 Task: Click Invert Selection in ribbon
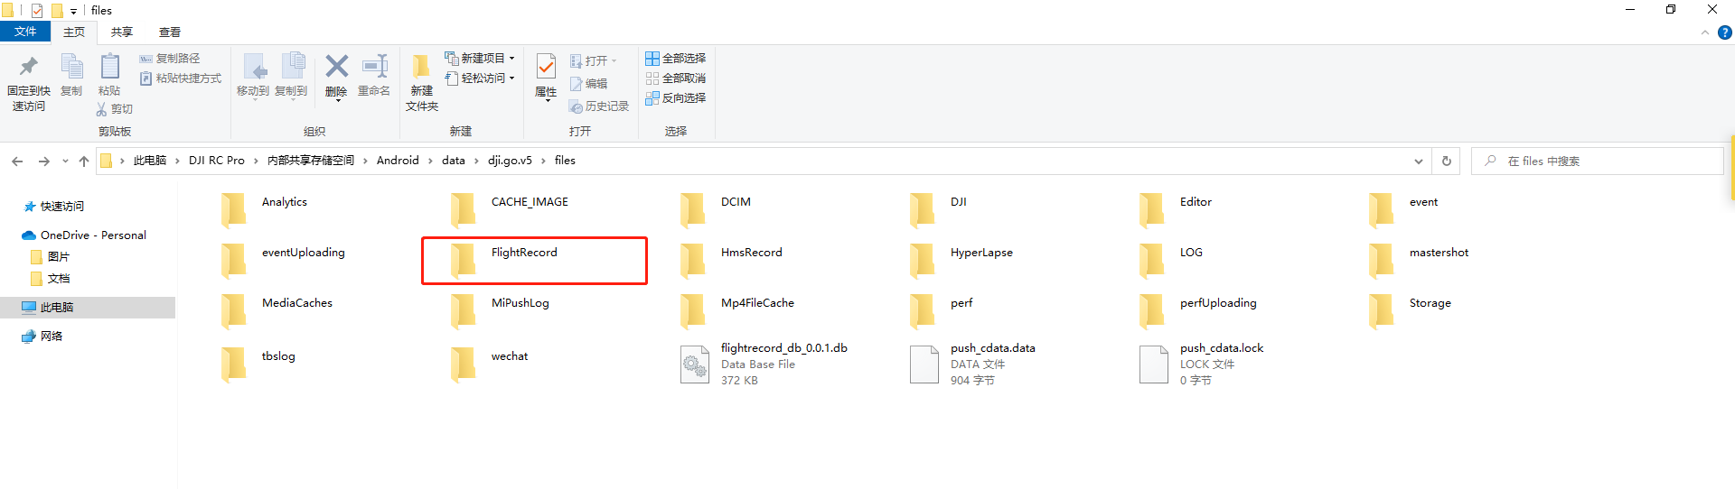click(x=675, y=98)
